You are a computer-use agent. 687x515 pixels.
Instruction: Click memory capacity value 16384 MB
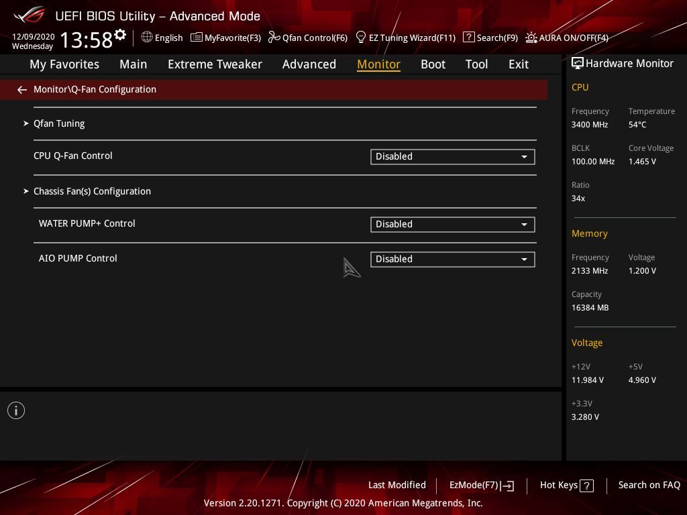(x=590, y=308)
